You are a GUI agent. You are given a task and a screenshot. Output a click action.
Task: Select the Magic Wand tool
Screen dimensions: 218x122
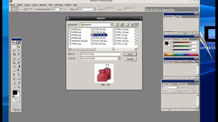coord(18,50)
